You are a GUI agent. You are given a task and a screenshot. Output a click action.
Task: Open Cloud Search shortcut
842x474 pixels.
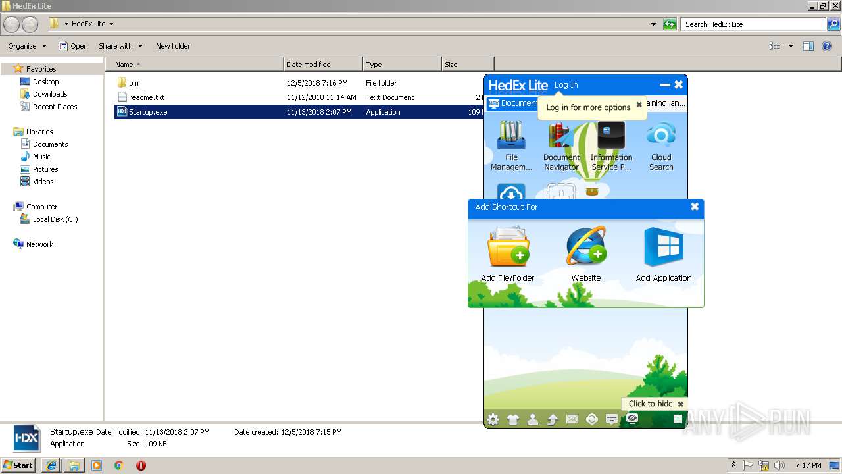click(x=661, y=146)
